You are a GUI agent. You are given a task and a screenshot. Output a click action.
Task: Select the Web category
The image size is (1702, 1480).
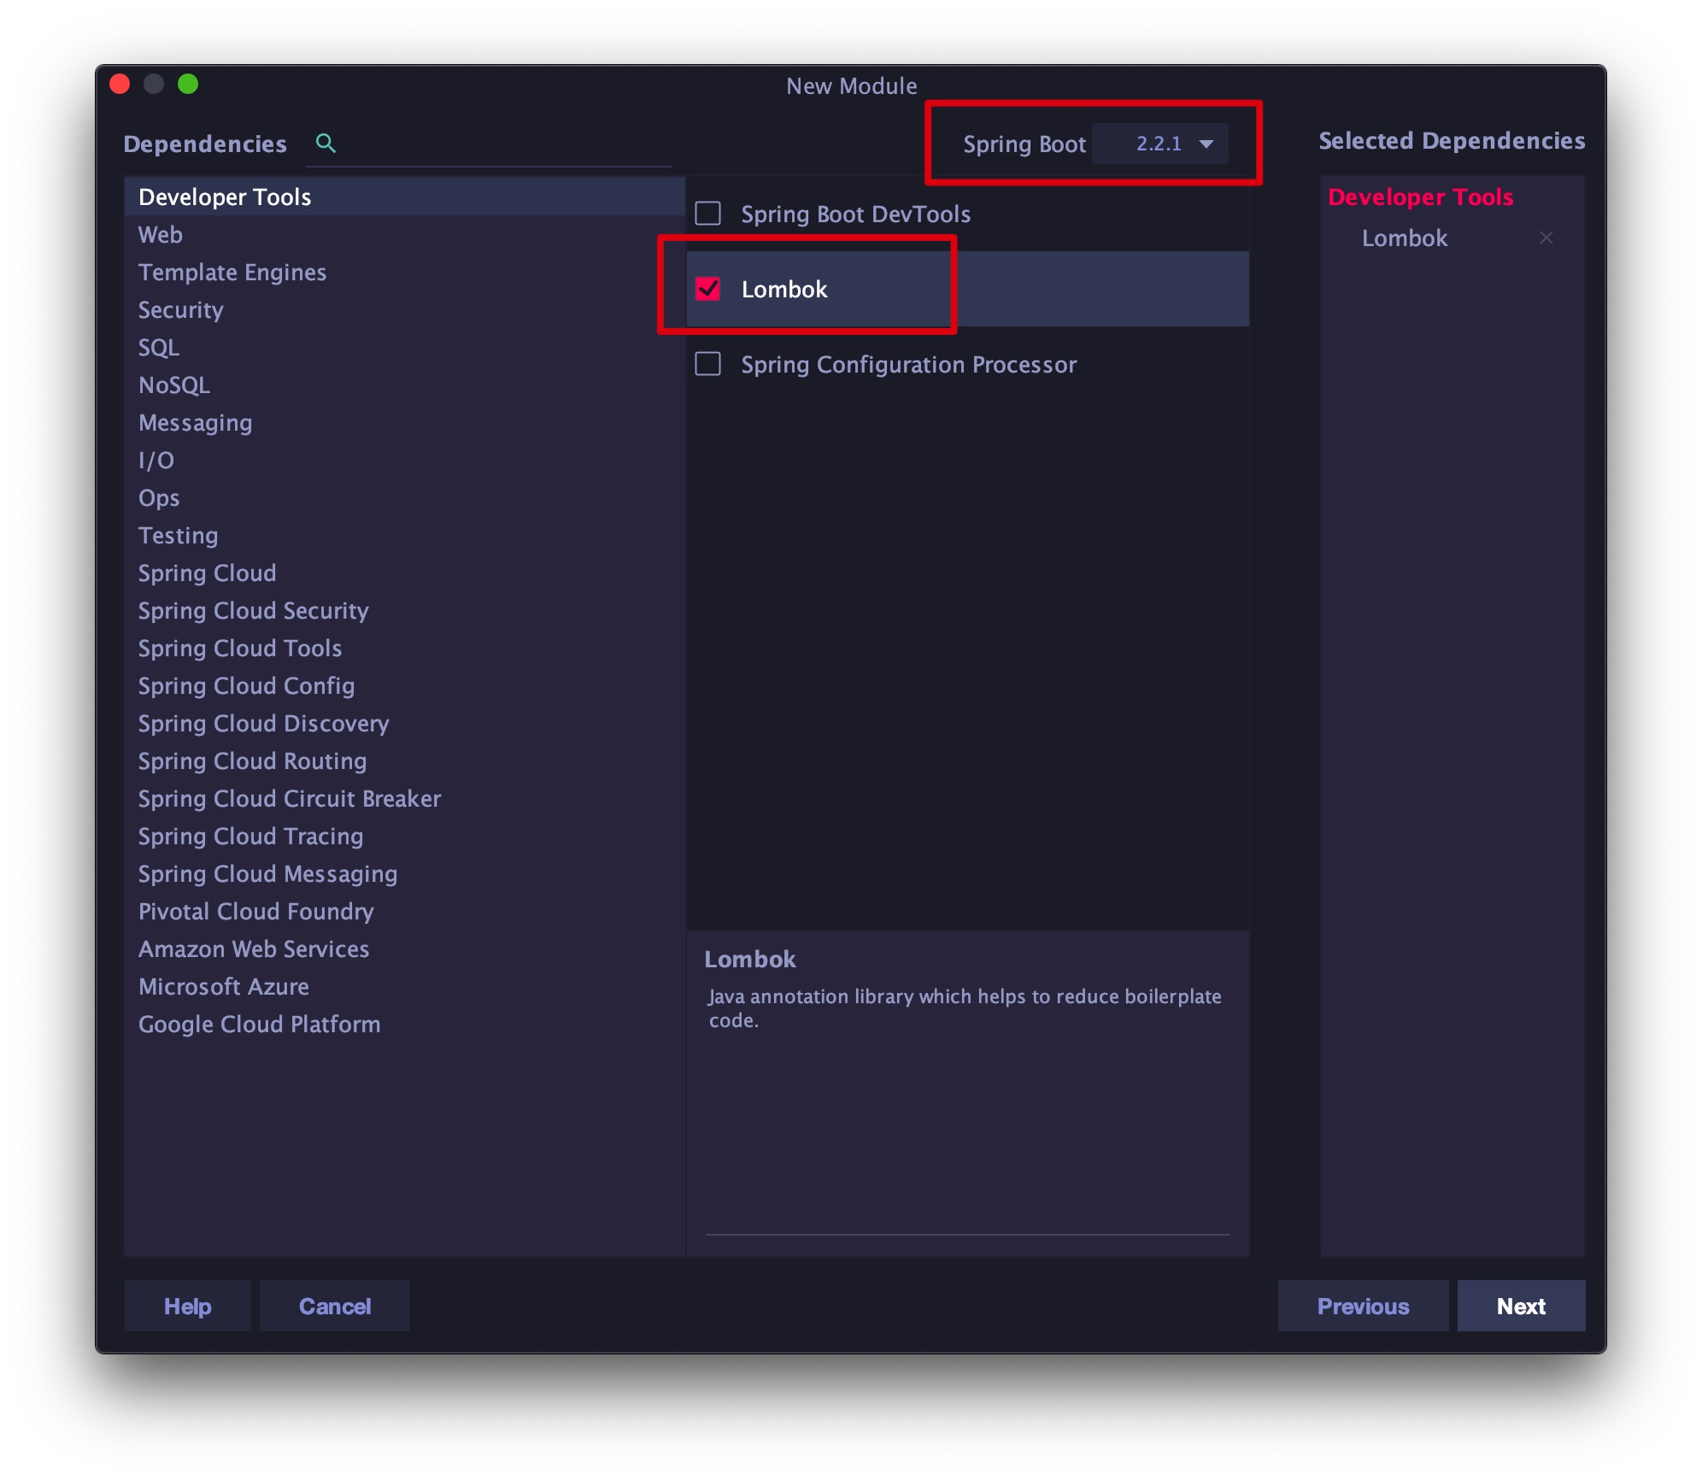[161, 235]
